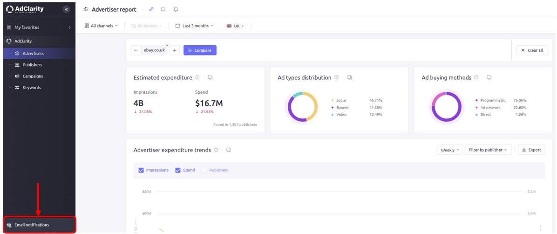The height and width of the screenshot is (234, 557).
Task: Click the purple Programmatic legend dot
Action: (476, 100)
